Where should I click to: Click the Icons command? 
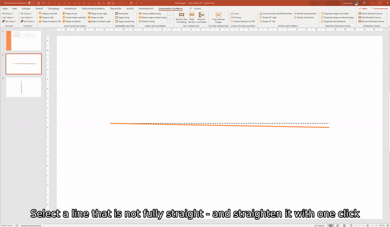[235, 14]
